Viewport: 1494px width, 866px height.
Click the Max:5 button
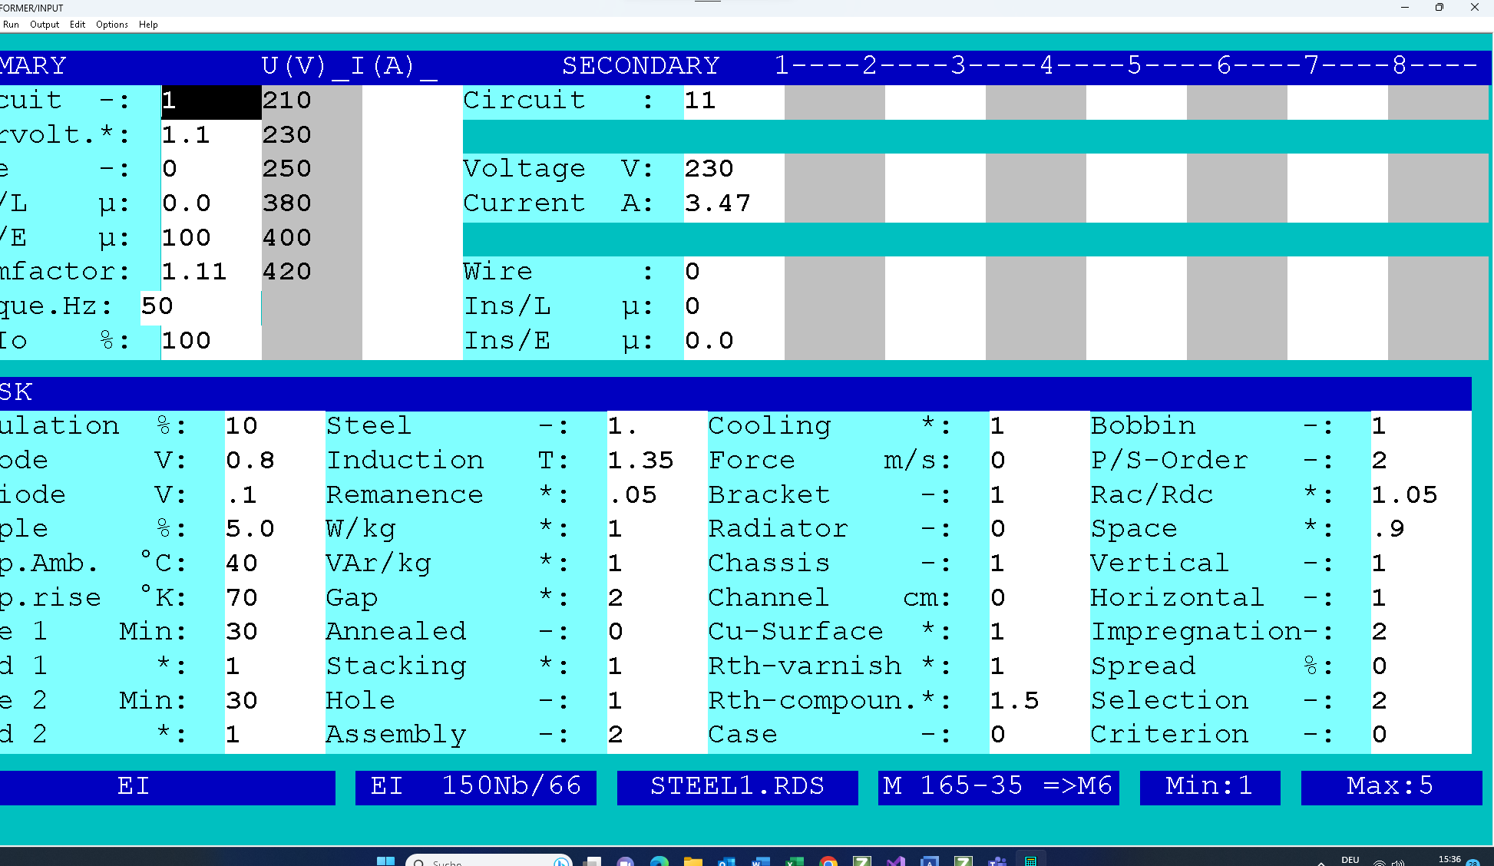point(1391,787)
